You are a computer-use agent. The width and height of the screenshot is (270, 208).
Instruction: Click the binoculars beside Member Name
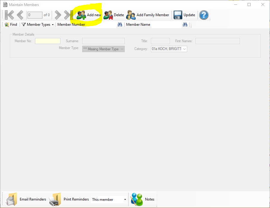[x=185, y=25]
